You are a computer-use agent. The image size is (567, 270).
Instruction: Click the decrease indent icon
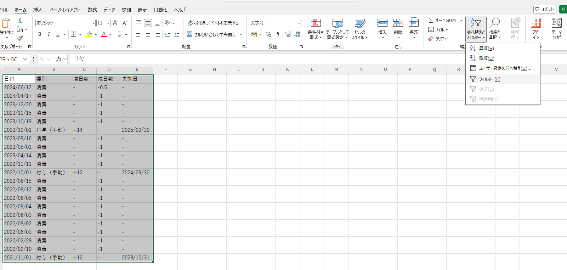coord(168,34)
